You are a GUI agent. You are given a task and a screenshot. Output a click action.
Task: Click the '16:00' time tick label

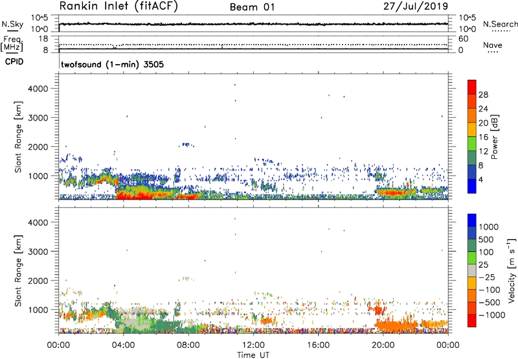tap(318, 345)
